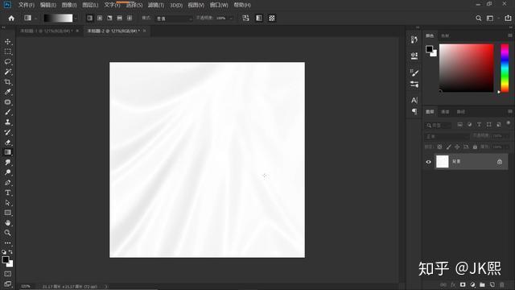Select the Brush tool
The width and height of the screenshot is (515, 290).
pos(7,112)
